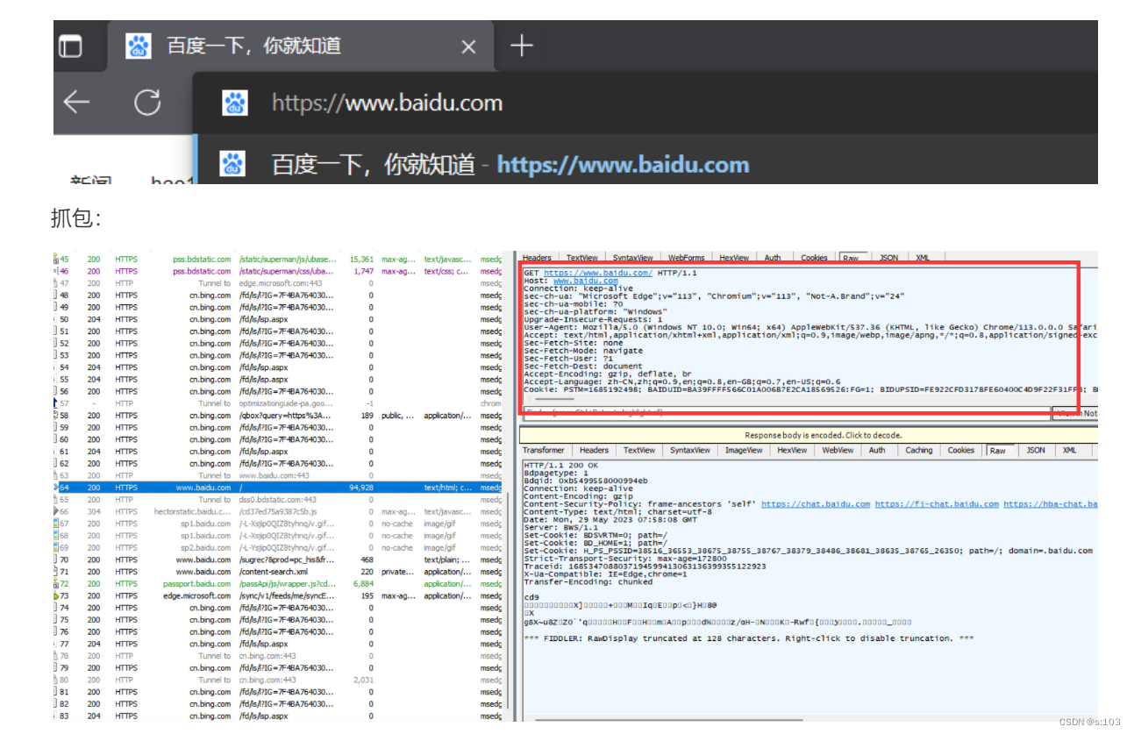1134x734 pixels.
Task: Open response JSON tab
Action: 1036,450
